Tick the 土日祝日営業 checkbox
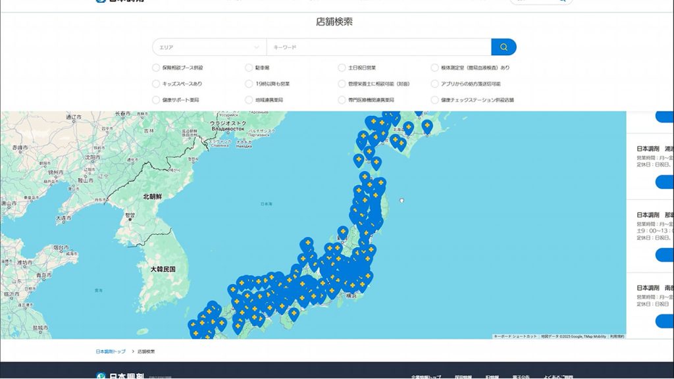 tap(342, 67)
